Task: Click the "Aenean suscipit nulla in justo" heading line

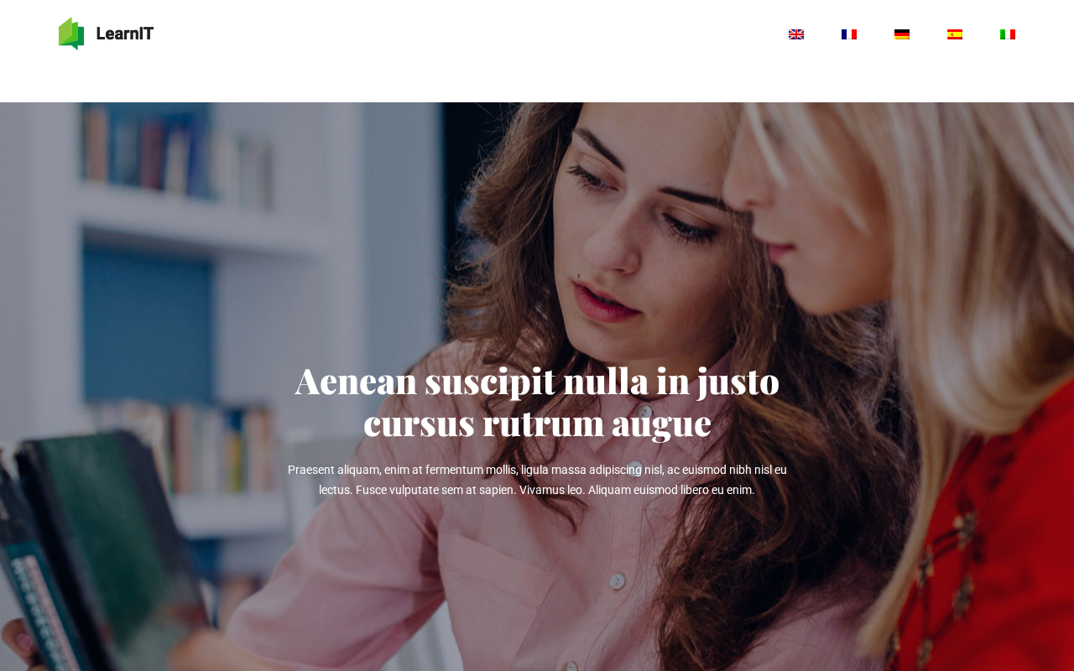Action: tap(537, 381)
